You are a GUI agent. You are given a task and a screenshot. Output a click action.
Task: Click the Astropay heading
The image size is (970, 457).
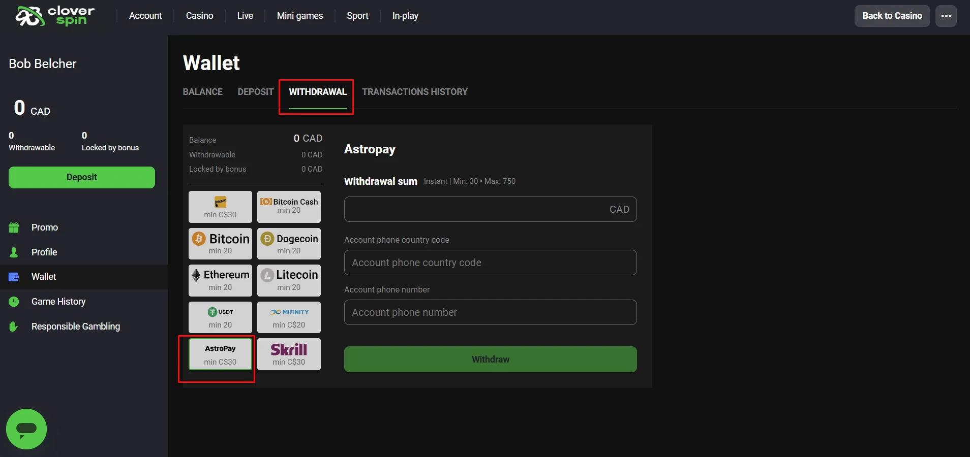point(370,149)
